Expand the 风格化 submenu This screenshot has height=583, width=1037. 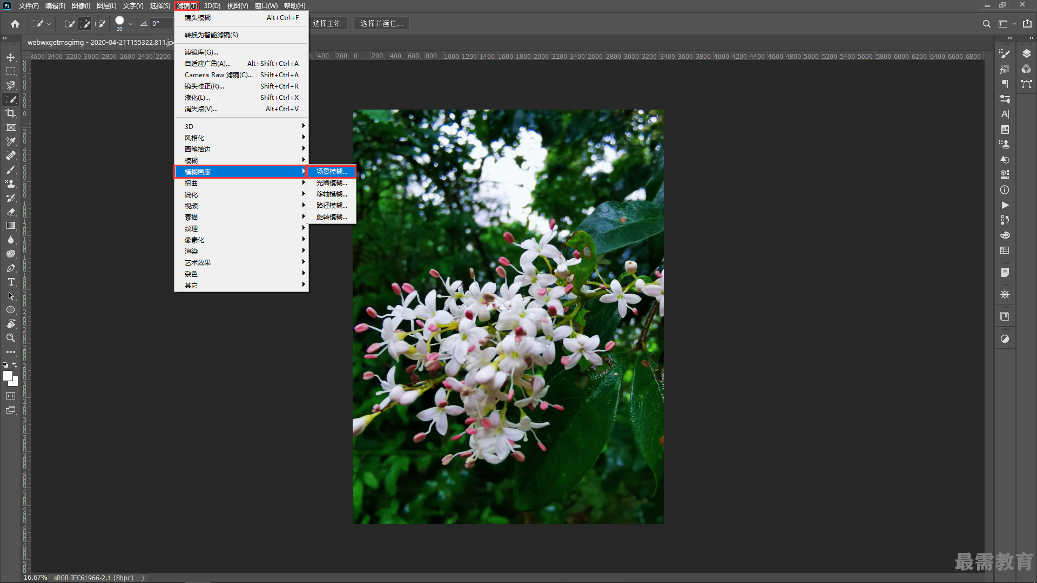241,138
